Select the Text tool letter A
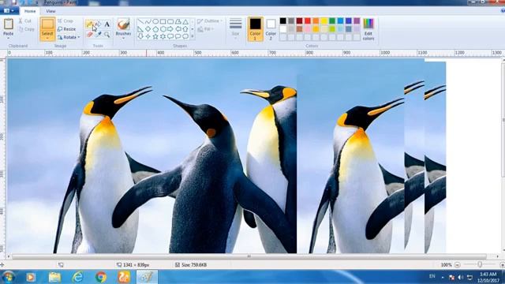Viewport: 505px width, 284px height. pos(107,24)
